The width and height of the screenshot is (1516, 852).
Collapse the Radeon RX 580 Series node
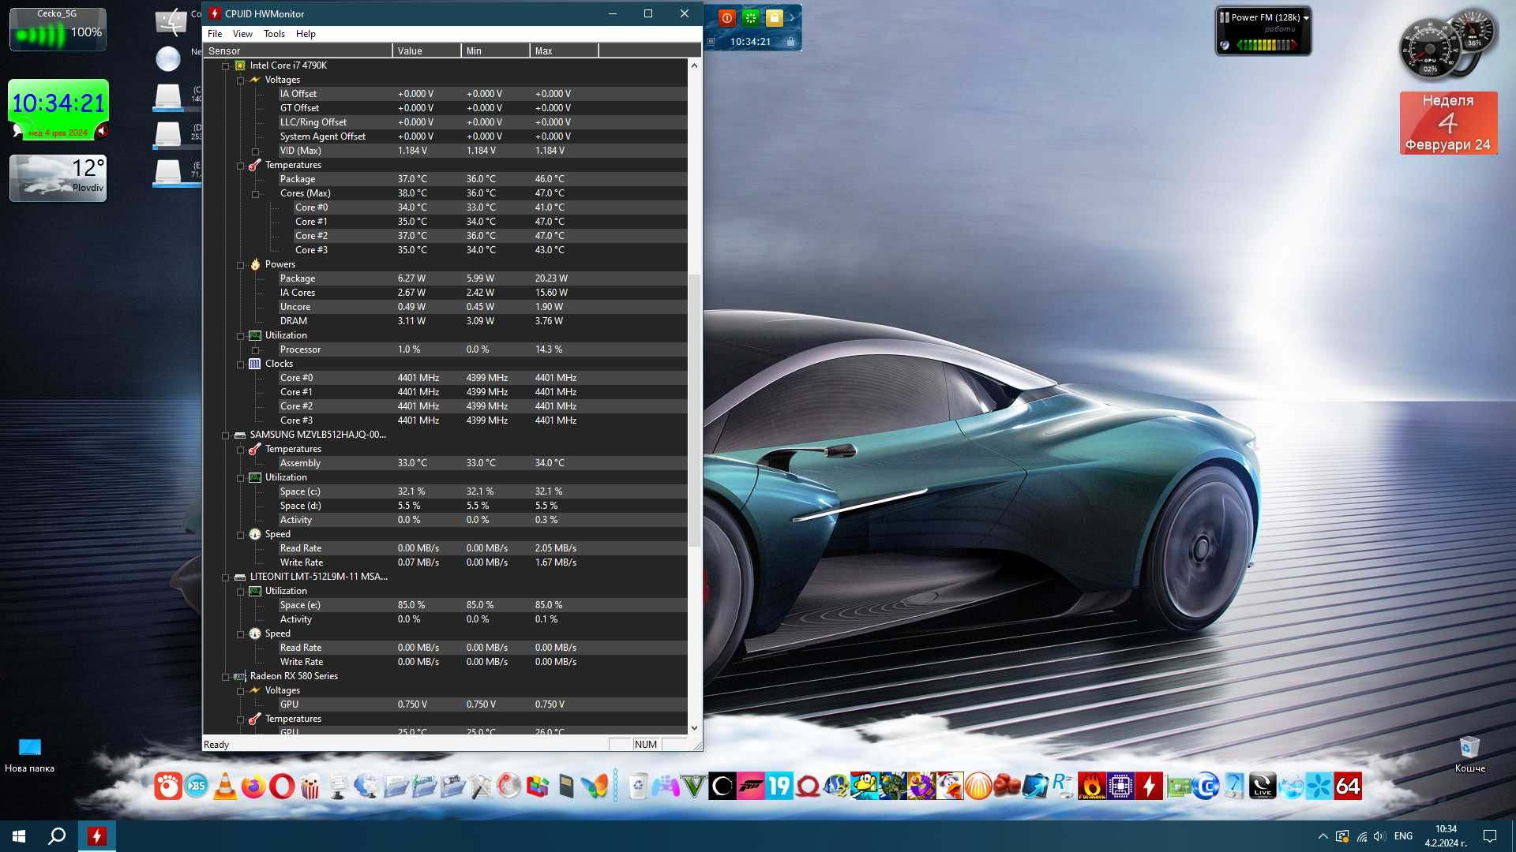[226, 677]
